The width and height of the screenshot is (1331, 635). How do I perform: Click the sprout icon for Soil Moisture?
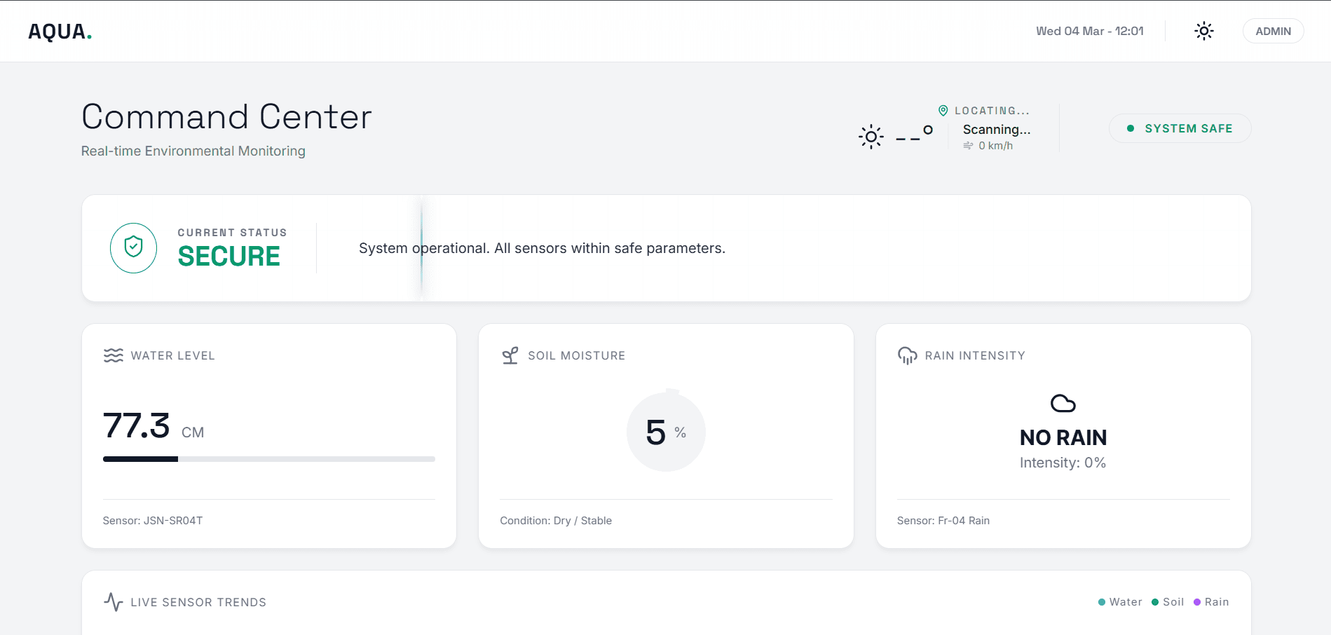coord(510,355)
